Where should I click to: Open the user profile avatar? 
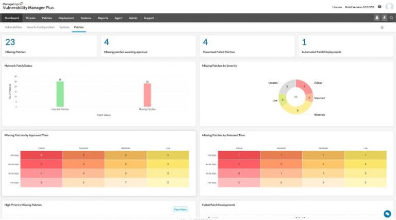click(x=389, y=7)
